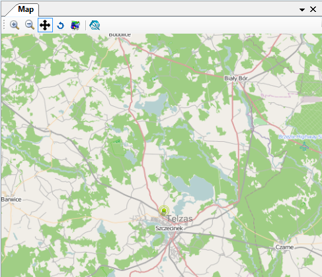The image size is (322, 277).
Task: Click the Biały Bór town label
Action: click(236, 78)
